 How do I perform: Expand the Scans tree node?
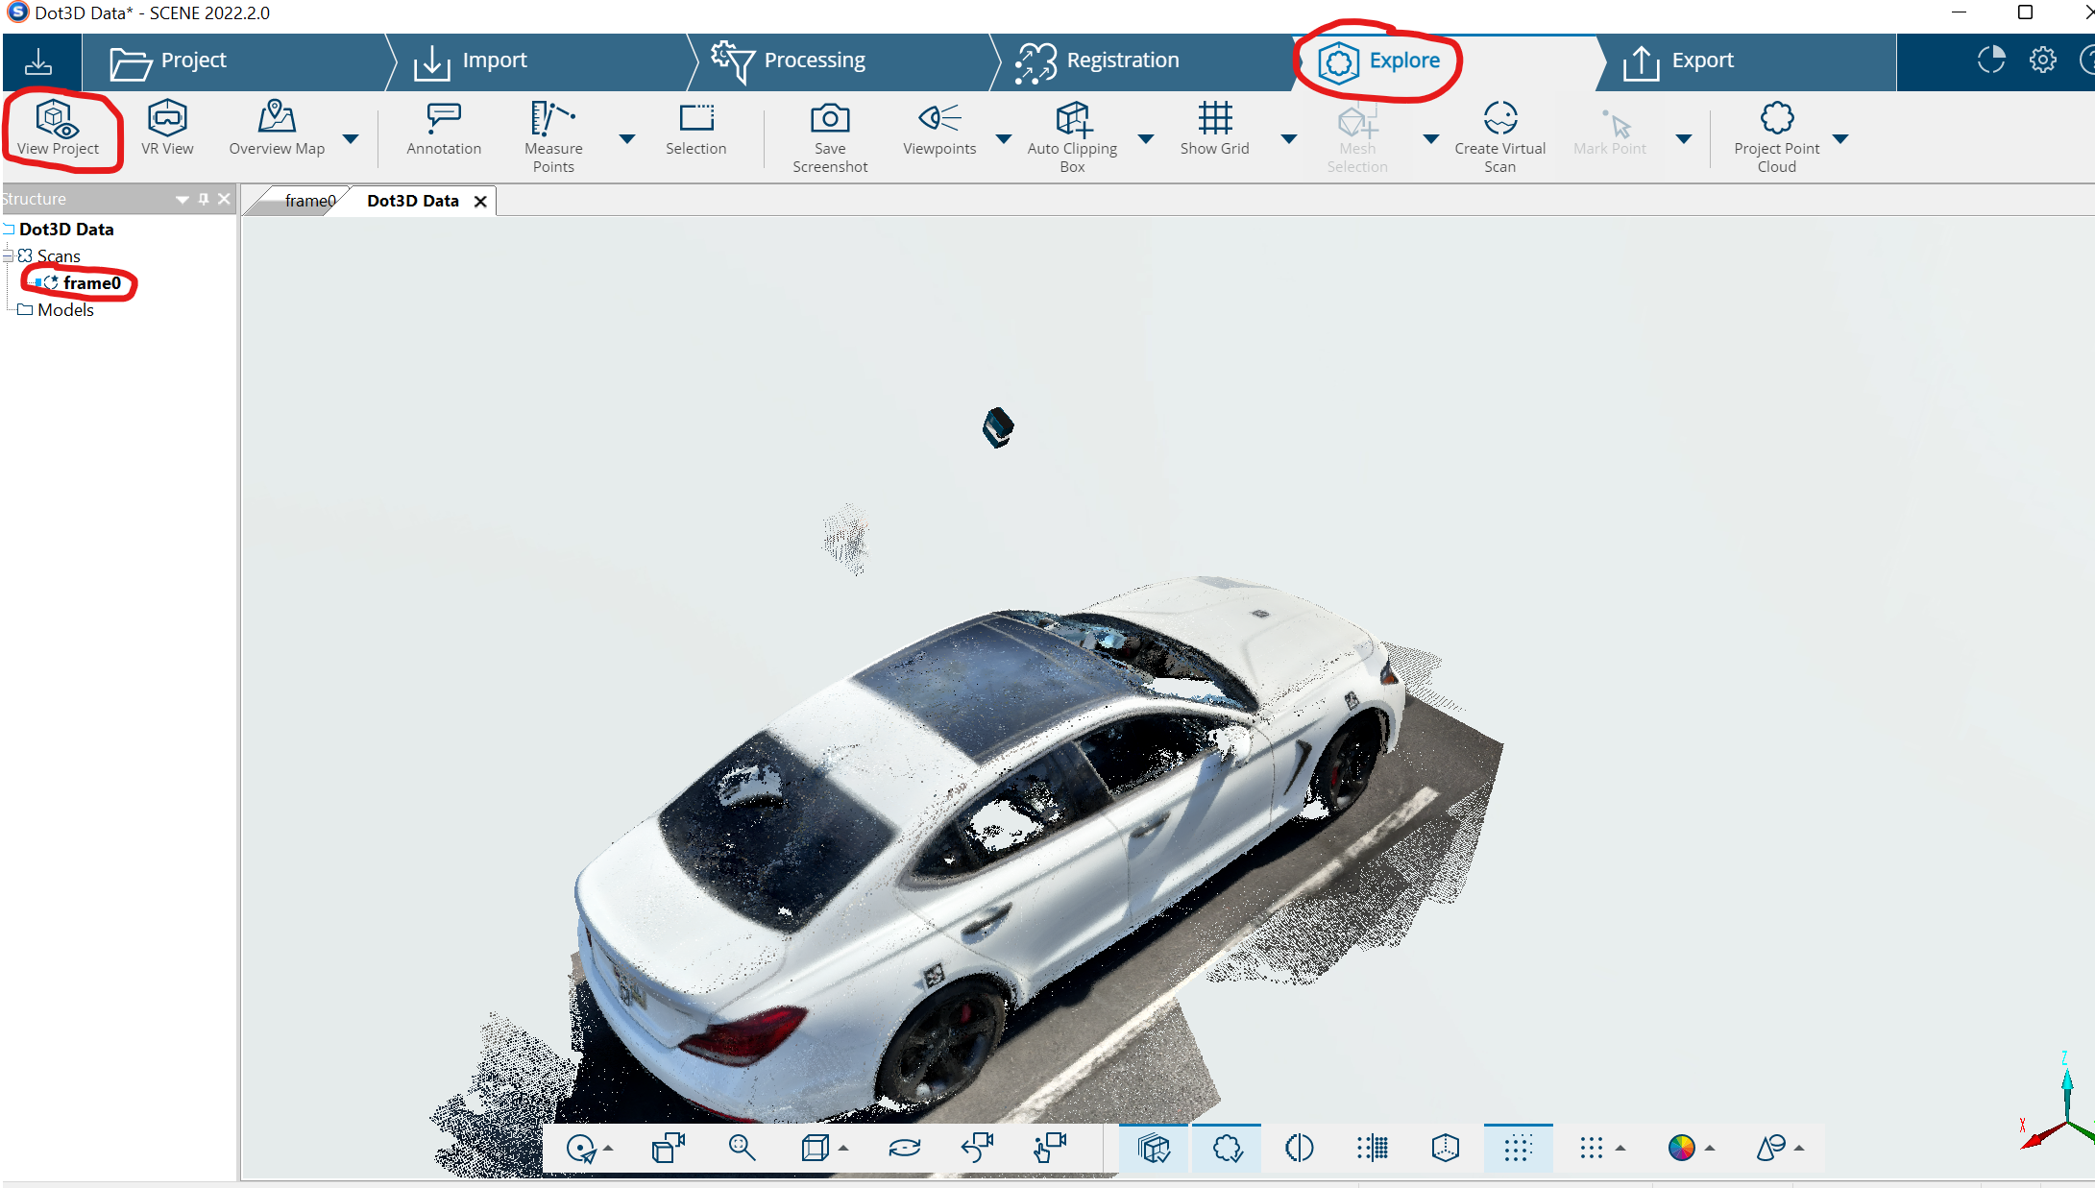(x=8, y=256)
